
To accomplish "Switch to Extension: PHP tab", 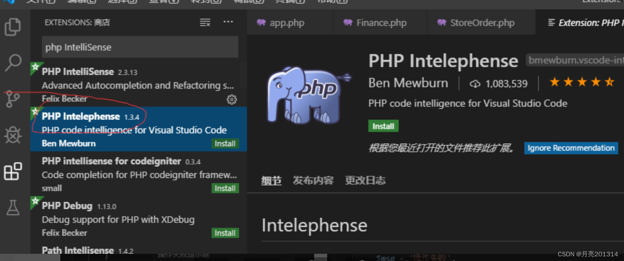I will (580, 22).
